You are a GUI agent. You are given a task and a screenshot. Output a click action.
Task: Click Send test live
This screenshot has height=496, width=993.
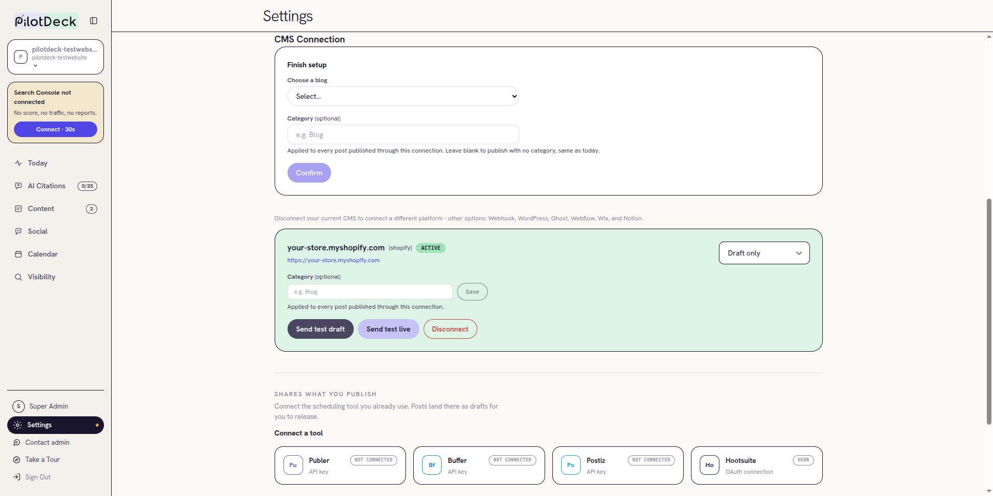[x=388, y=329]
